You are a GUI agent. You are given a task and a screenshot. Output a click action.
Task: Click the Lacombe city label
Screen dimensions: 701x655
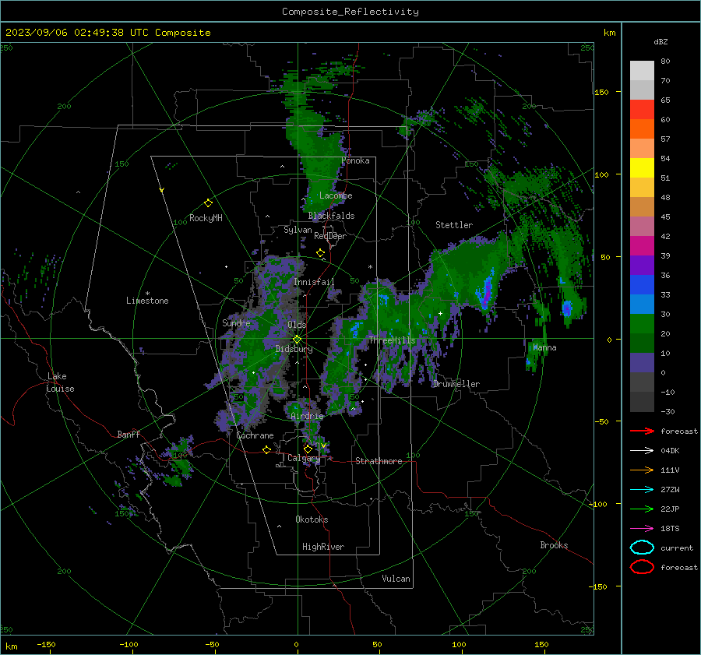336,195
